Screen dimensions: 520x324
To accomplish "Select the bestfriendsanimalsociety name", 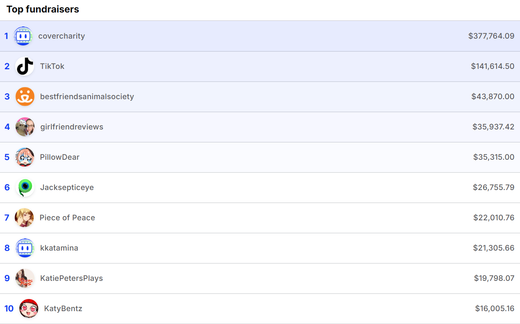I will tap(87, 97).
